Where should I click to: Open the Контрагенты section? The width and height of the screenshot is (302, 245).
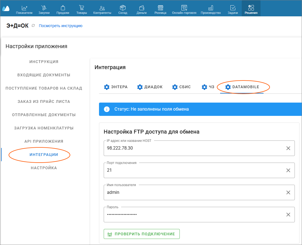(102, 8)
